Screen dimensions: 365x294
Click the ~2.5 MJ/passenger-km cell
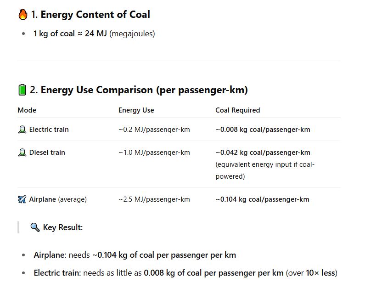click(154, 199)
